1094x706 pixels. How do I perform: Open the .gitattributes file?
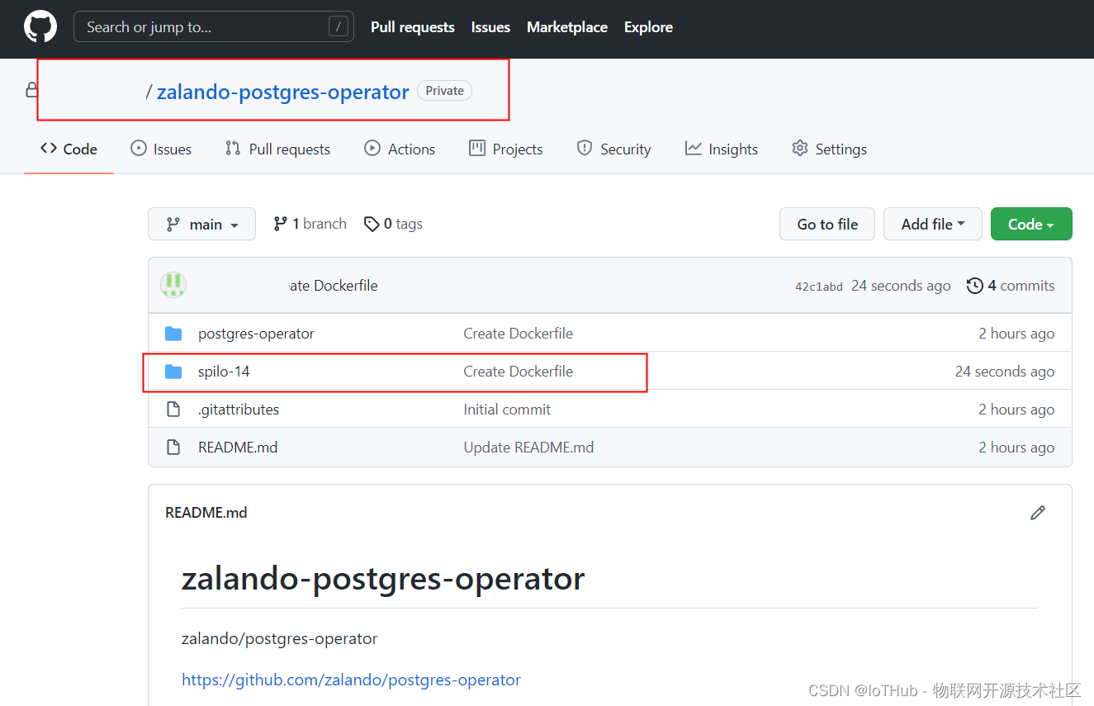(x=239, y=410)
